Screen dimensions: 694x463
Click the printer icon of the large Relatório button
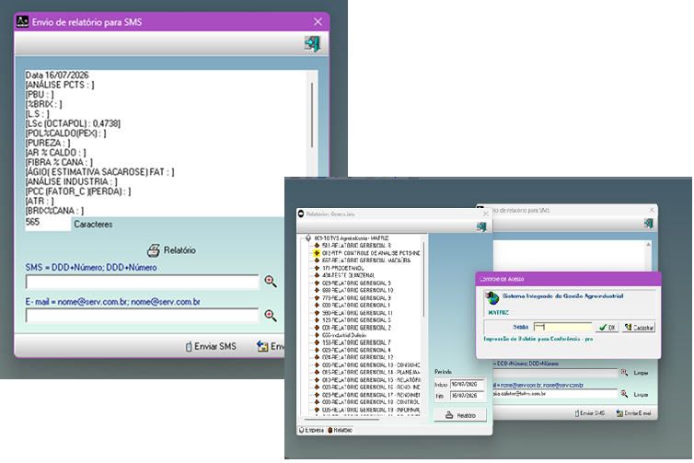pyautogui.click(x=153, y=250)
